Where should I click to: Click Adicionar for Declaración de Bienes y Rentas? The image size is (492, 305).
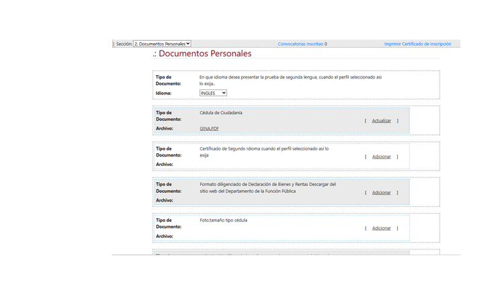pos(381,192)
